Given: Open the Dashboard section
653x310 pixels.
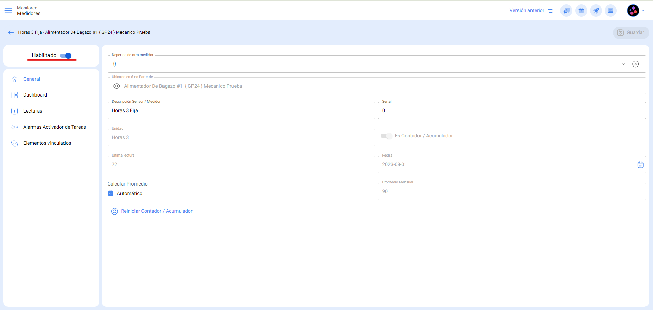Looking at the screenshot, I should [35, 95].
